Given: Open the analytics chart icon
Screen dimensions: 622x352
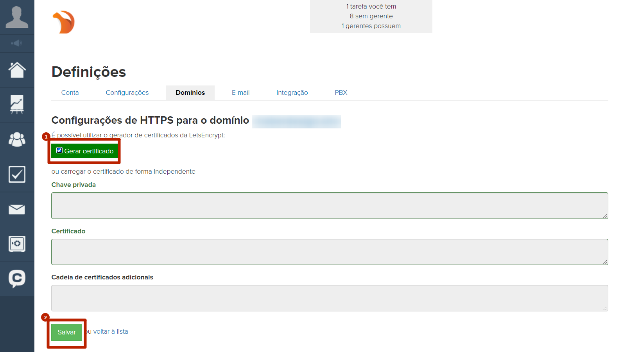Looking at the screenshot, I should click(x=17, y=105).
